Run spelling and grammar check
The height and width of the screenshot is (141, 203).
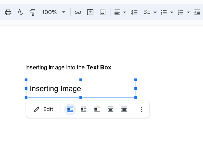[x=20, y=12]
